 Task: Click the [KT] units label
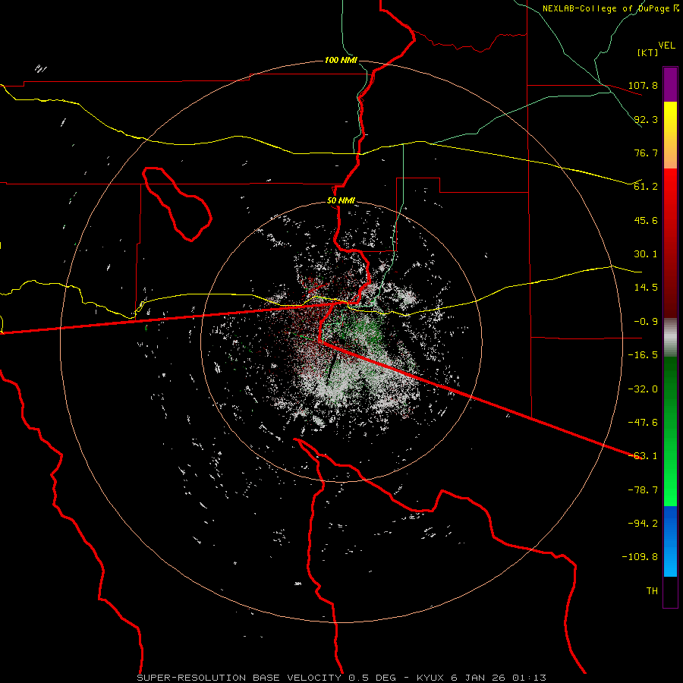[x=647, y=52]
